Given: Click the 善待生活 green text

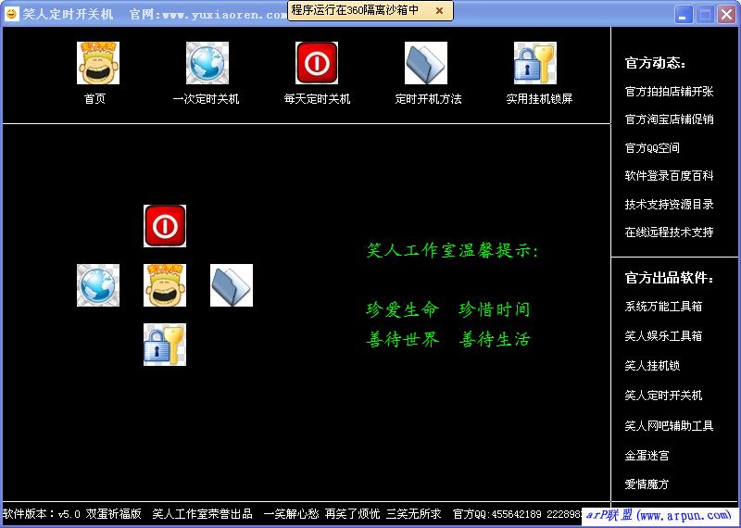Looking at the screenshot, I should pyautogui.click(x=495, y=339).
